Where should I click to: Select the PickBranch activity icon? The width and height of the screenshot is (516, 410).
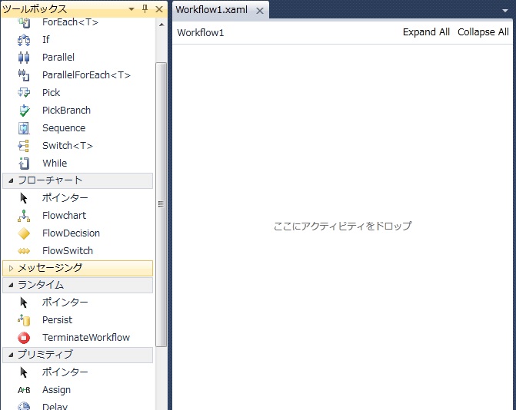[24, 111]
